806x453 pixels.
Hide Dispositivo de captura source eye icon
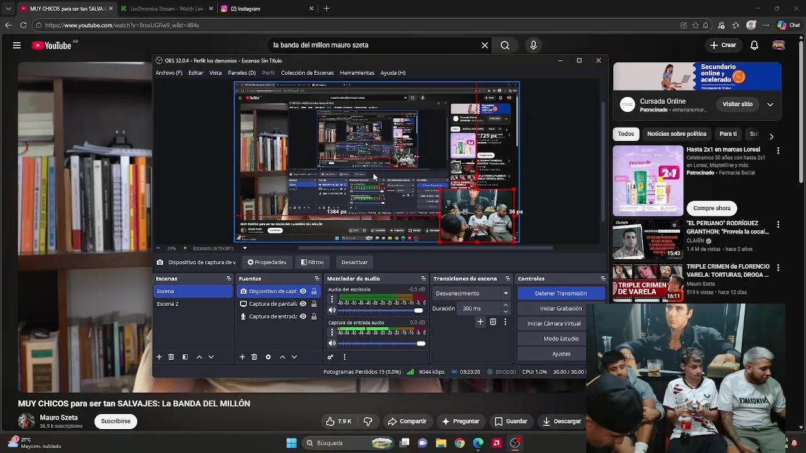click(x=303, y=291)
